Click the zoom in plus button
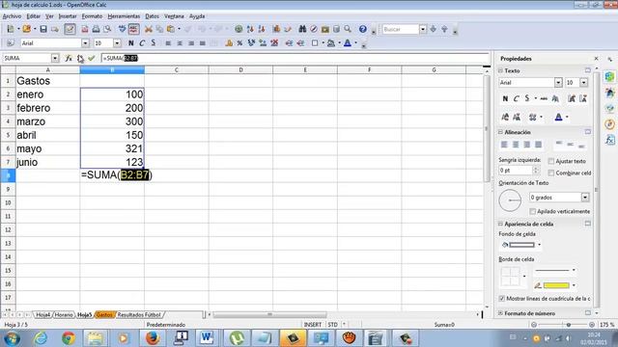 [x=592, y=325]
